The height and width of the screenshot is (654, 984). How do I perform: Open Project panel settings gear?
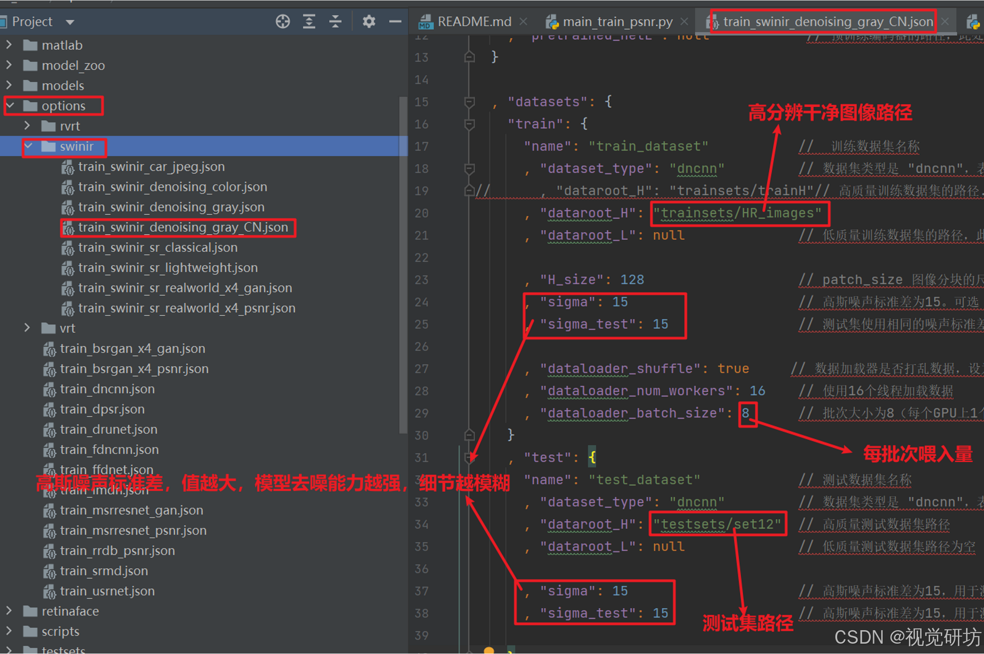[369, 21]
